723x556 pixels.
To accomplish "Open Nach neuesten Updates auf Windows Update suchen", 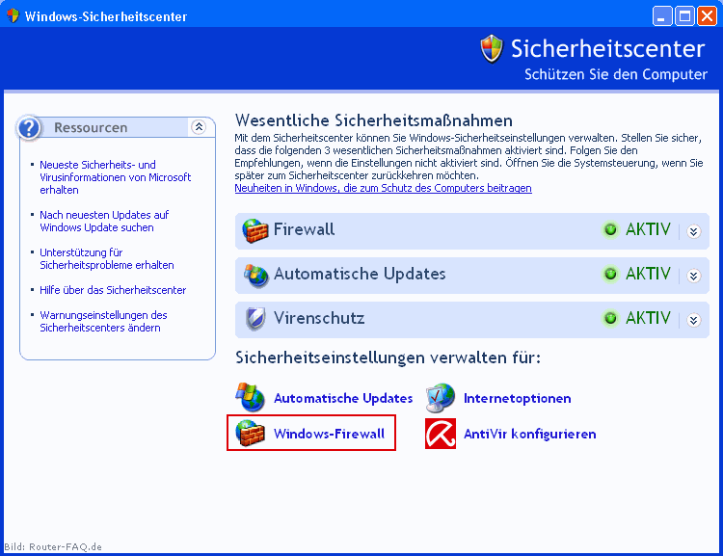I will coord(104,222).
